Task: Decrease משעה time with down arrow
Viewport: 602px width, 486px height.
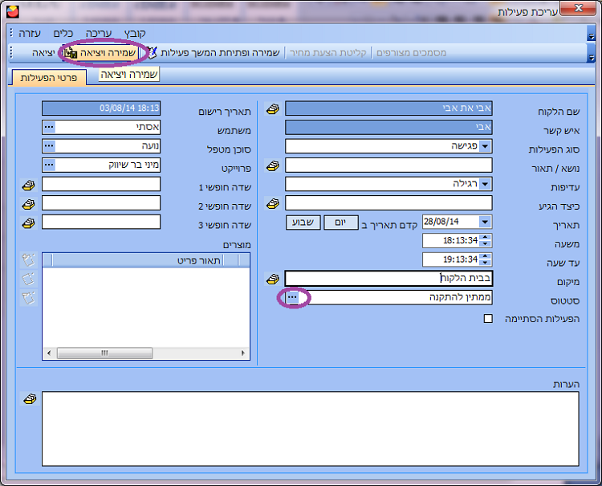Action: click(486, 244)
